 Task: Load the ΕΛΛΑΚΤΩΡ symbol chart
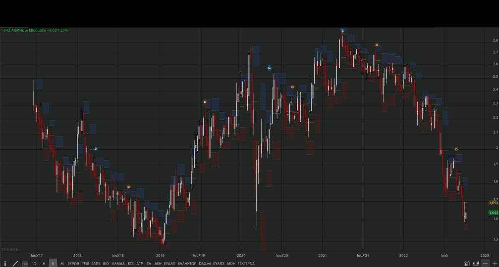(x=187, y=264)
